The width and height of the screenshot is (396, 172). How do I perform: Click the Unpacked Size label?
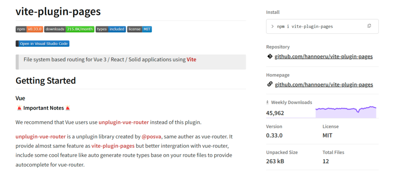coord(282,152)
